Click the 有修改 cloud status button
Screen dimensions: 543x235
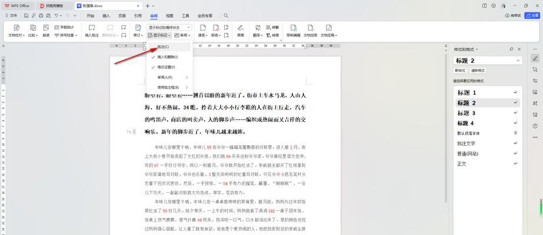(x=513, y=15)
